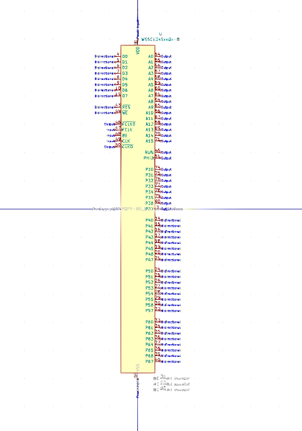
Task: Select the CLKO pin name
Action: 128,147
